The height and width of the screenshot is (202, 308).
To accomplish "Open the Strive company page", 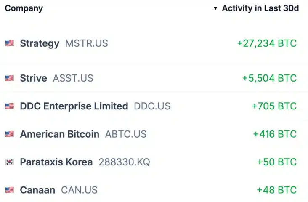I will tap(33, 78).
